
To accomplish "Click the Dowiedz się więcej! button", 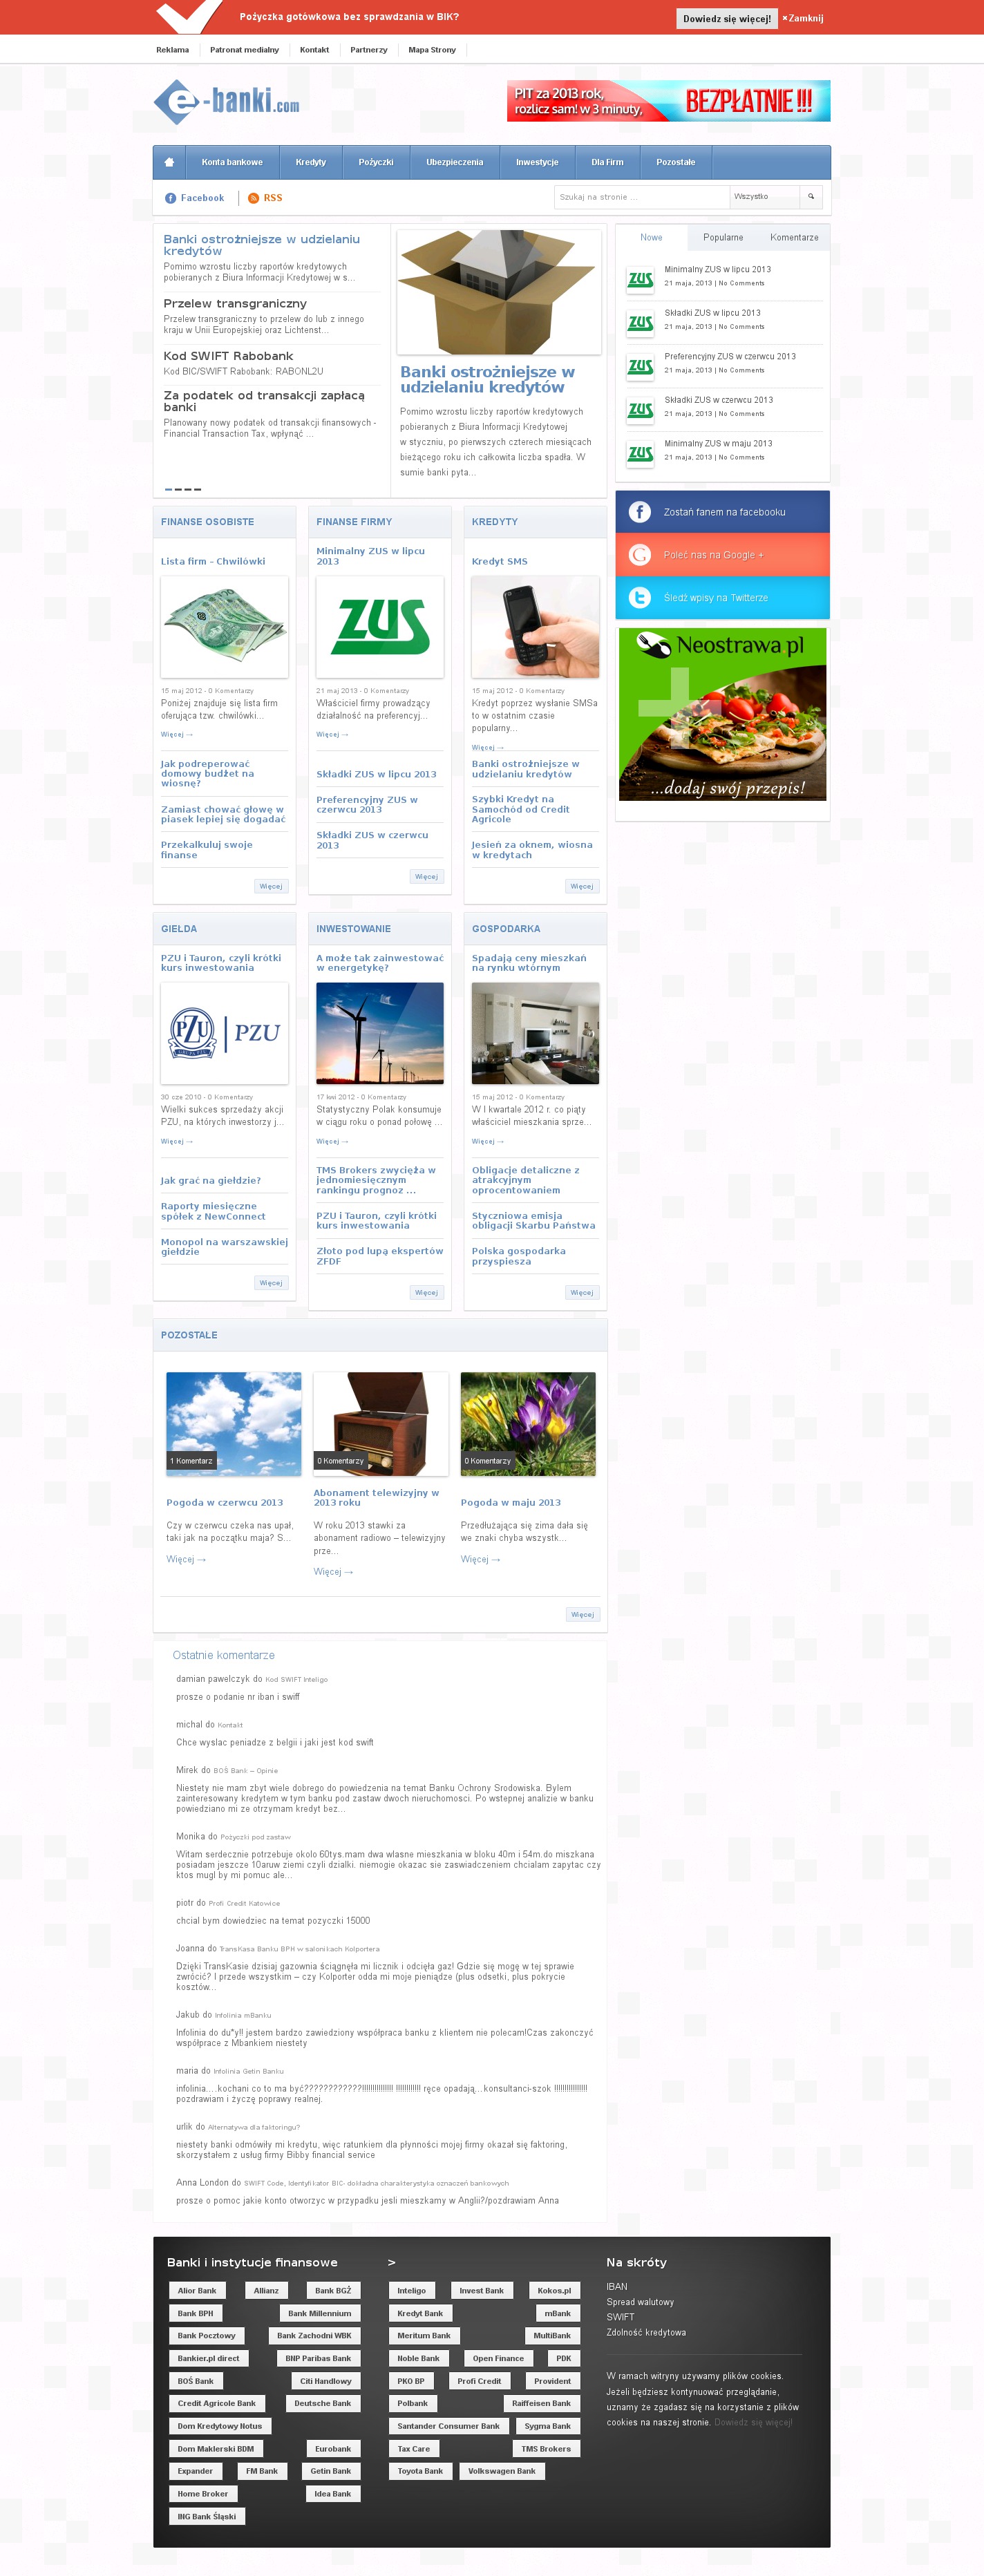I will click(727, 18).
